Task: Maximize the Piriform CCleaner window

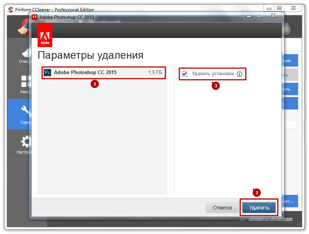Action: pyautogui.click(x=279, y=8)
